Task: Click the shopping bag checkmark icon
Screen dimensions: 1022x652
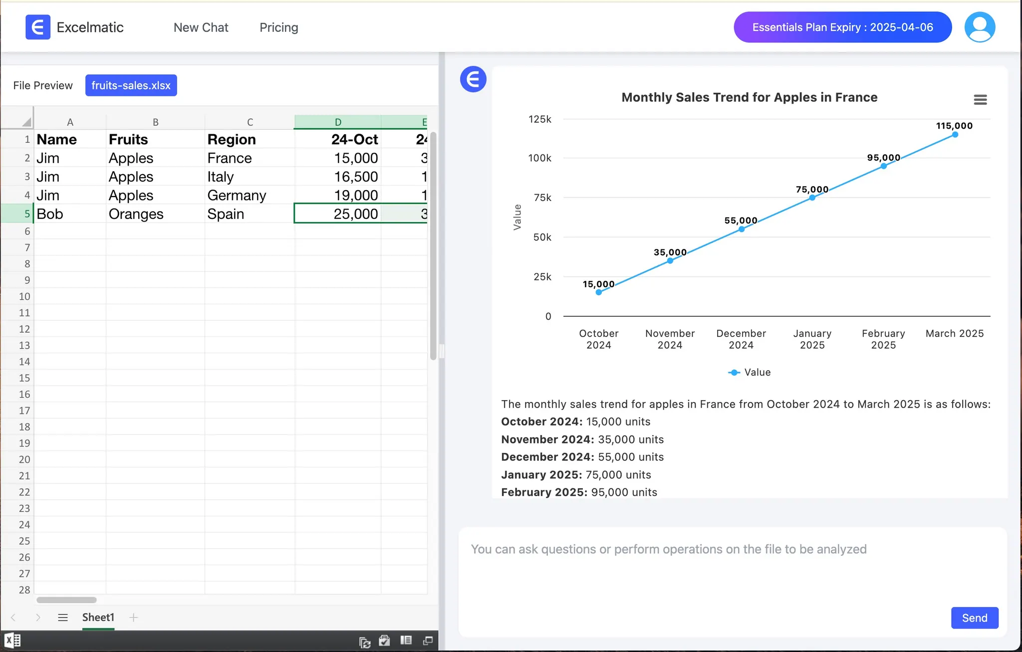Action: (x=384, y=641)
